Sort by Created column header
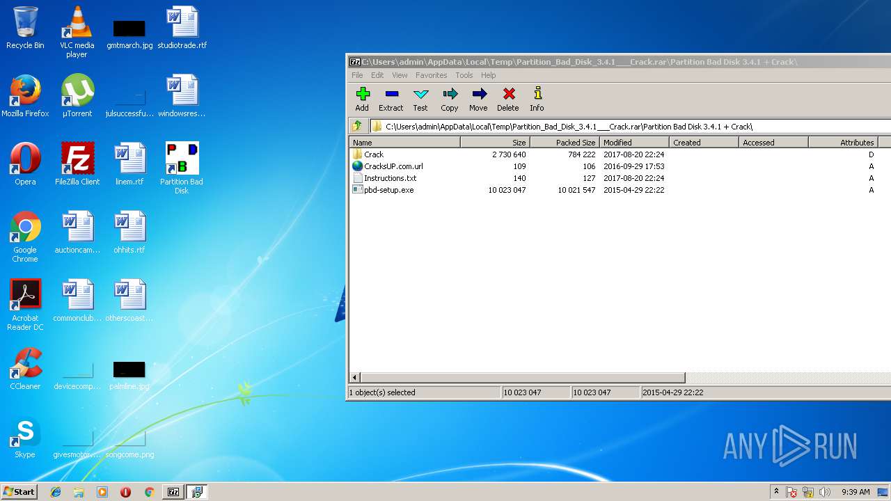Image resolution: width=891 pixels, height=501 pixels. pyautogui.click(x=704, y=142)
